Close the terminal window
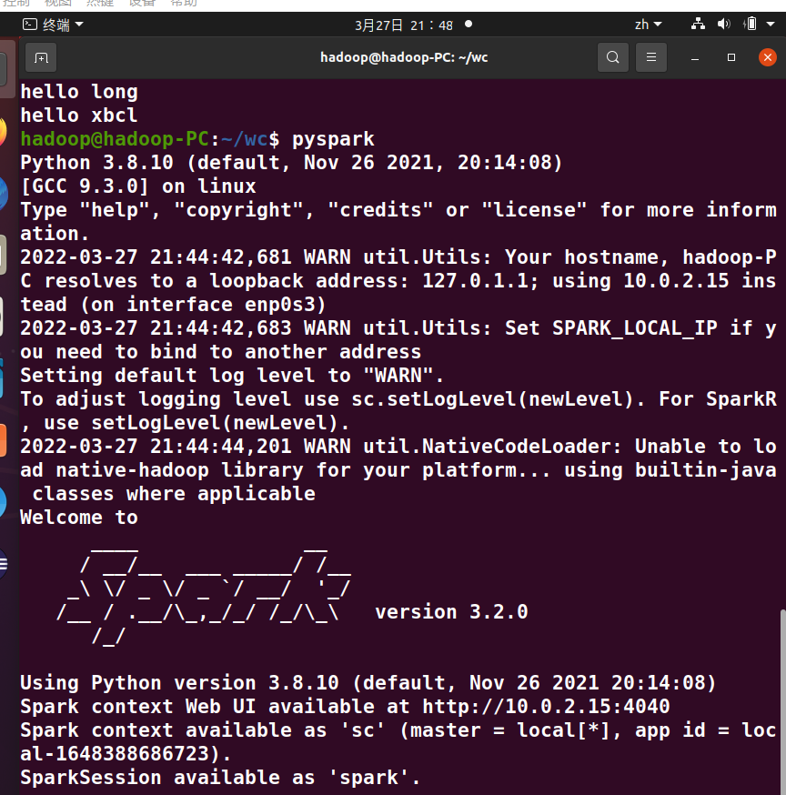 pos(767,57)
